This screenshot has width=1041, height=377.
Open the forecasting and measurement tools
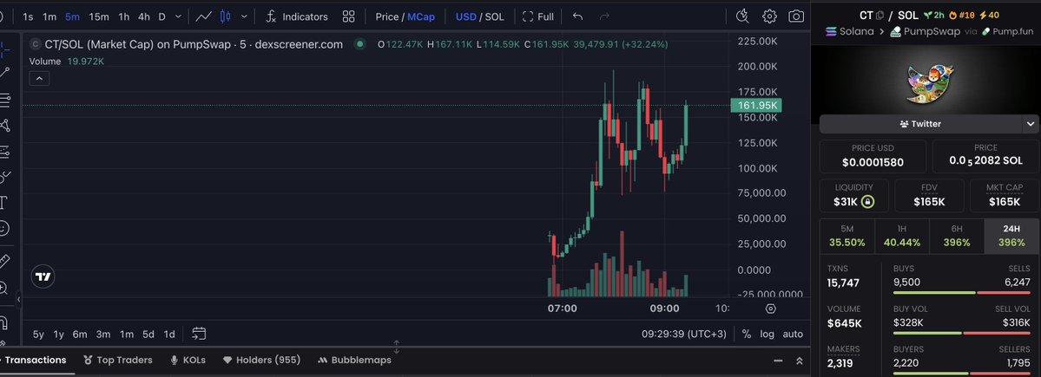(4, 151)
